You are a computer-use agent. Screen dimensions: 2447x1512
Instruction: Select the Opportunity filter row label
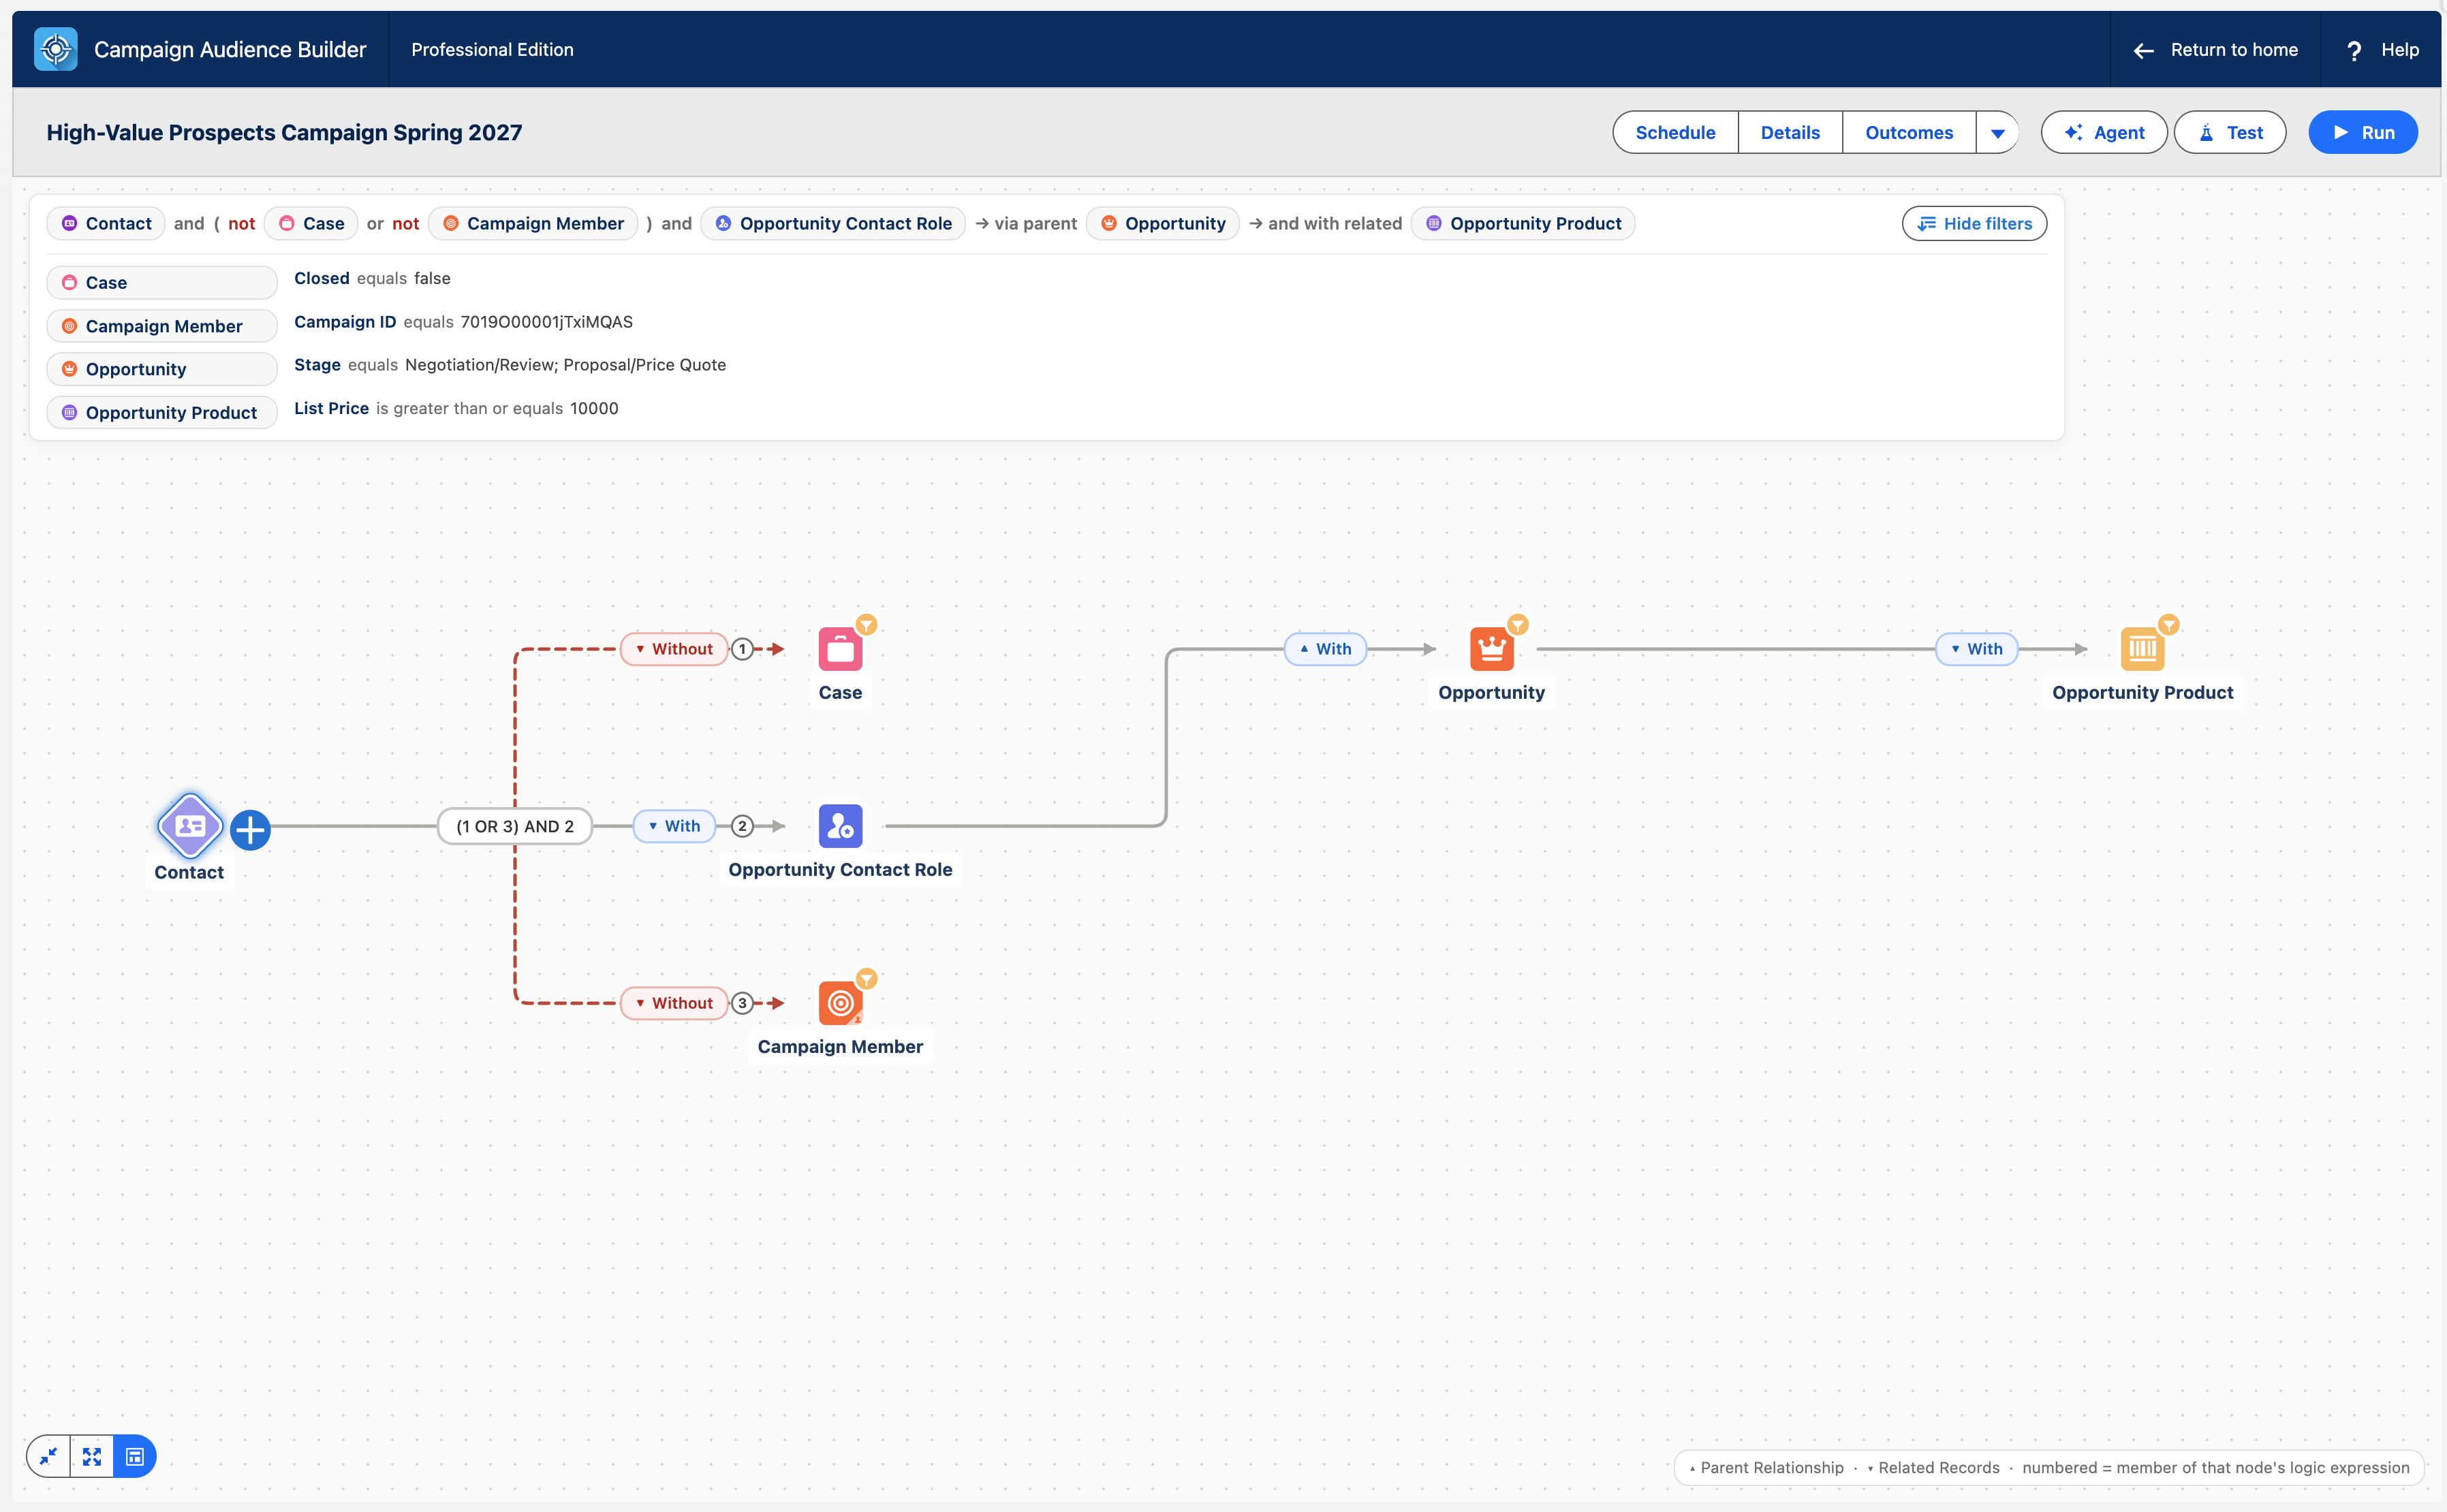point(162,369)
